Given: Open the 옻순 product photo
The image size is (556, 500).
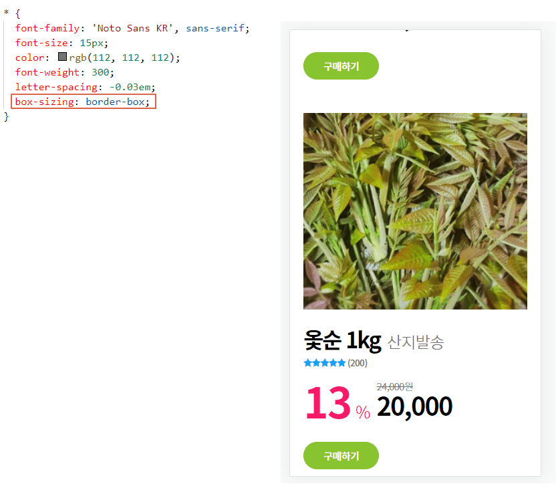Looking at the screenshot, I should point(415,211).
